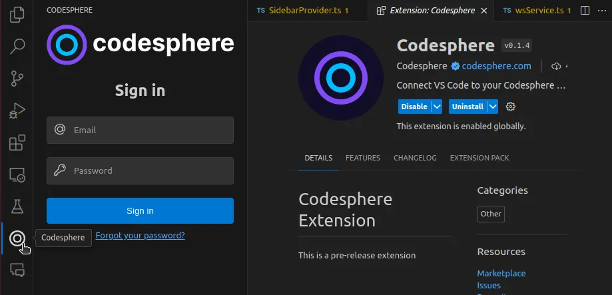
Task: Select the CHANGELOG tab
Action: [x=415, y=158]
